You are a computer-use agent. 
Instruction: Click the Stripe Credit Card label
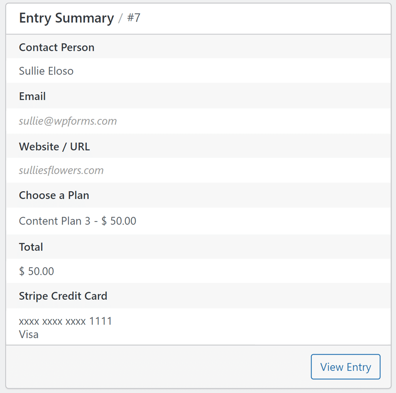tap(63, 296)
